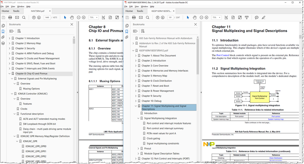The image size is (304, 164).
Task: Close the K65P169M180SF5 document tab
Action: (174, 11)
